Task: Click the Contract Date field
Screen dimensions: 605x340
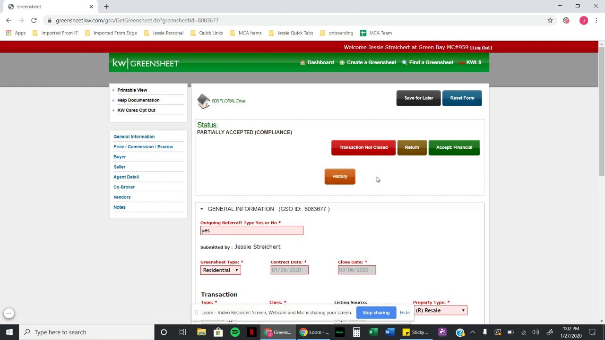Action: 289,270
